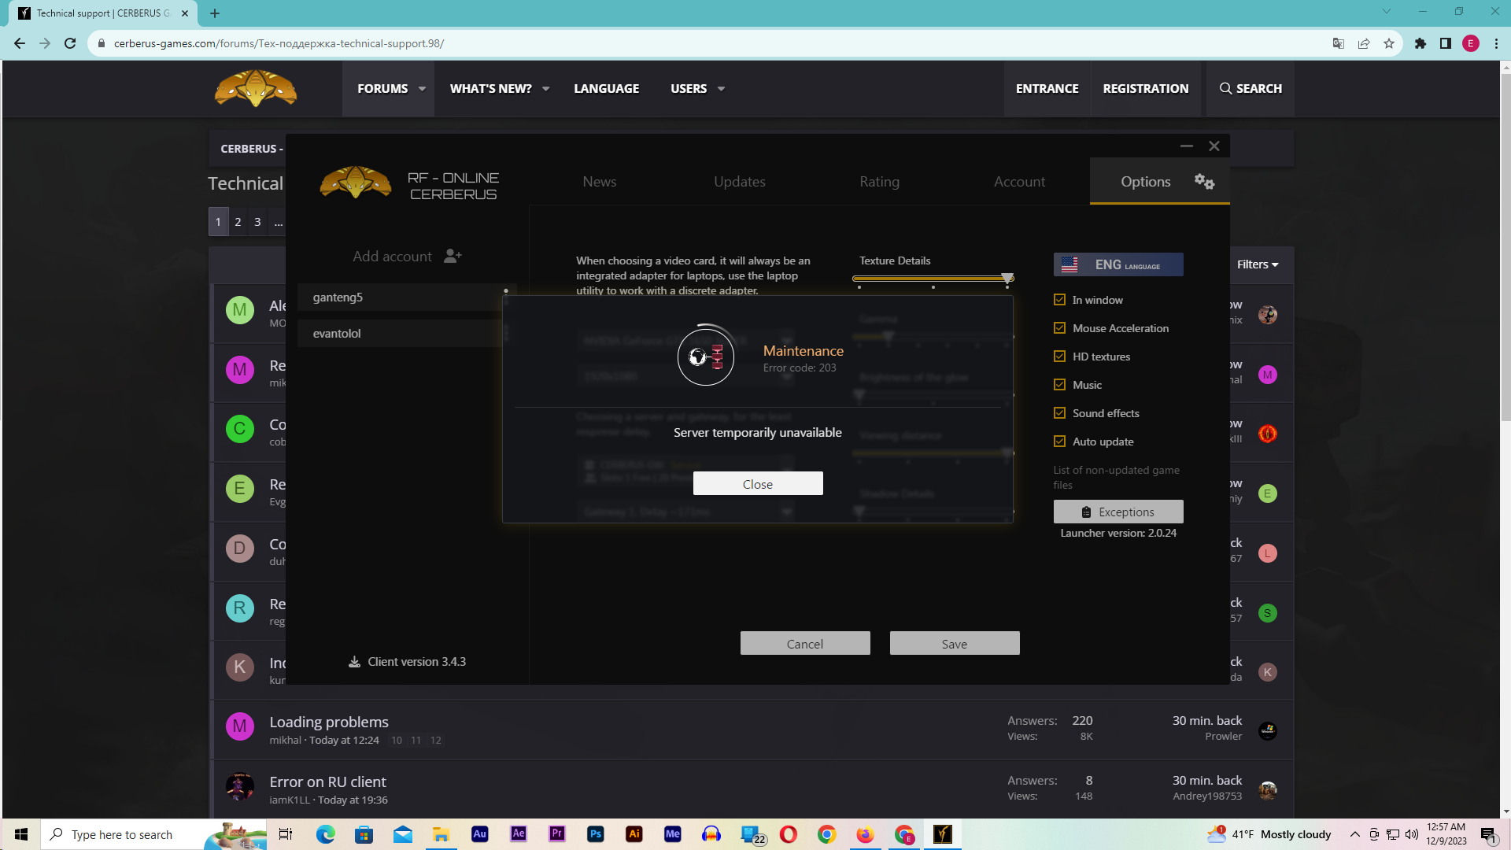Click the Cerberus forum site logo
This screenshot has width=1511, height=850.
click(x=256, y=88)
